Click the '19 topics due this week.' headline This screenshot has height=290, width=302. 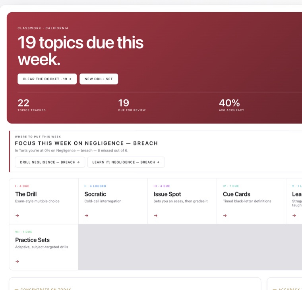81,50
